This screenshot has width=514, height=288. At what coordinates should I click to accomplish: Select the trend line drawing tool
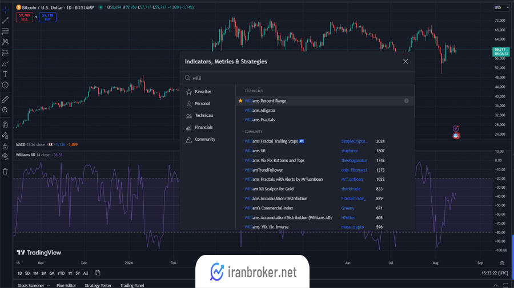click(x=5, y=21)
